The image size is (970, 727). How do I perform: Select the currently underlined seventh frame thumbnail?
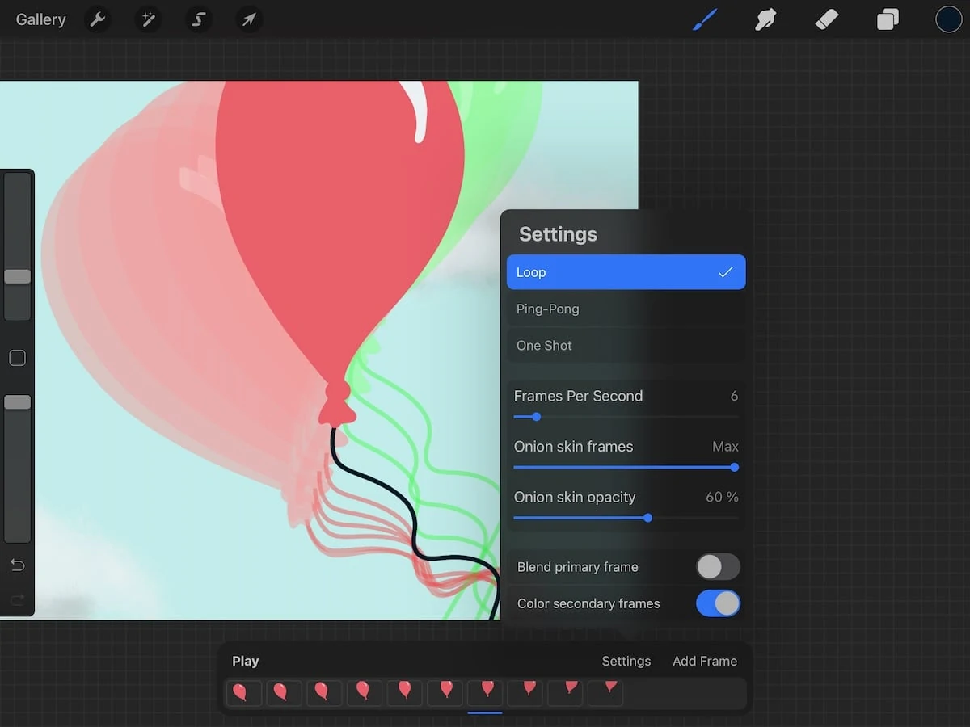(x=485, y=693)
